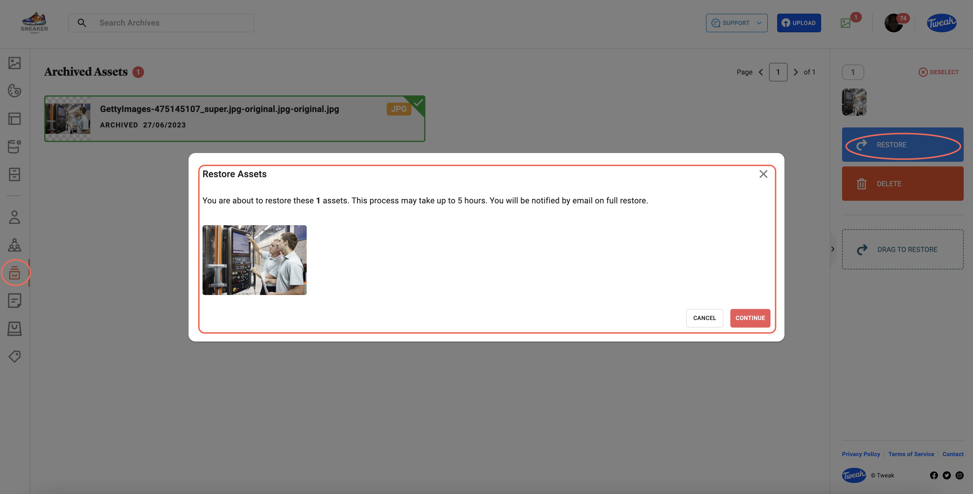Open image notifications icon with badge
Viewport: 973px width, 494px height.
click(846, 23)
